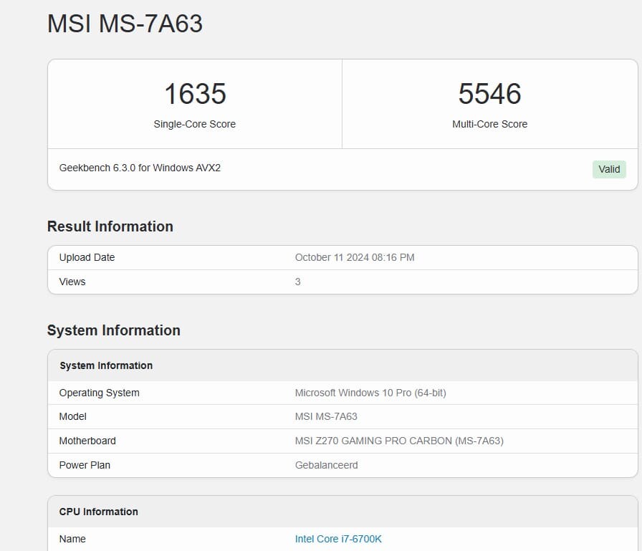This screenshot has height=551, width=642.
Task: Click the Multi-Core Score label
Action: [489, 124]
